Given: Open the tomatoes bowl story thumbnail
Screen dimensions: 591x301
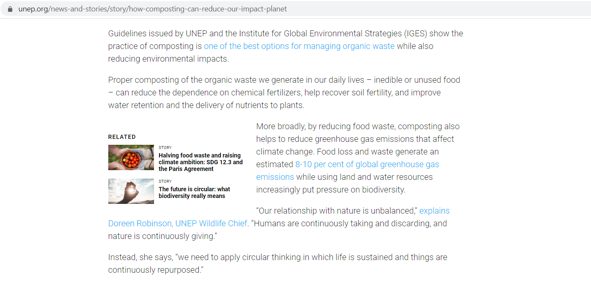Looking at the screenshot, I should [x=131, y=157].
